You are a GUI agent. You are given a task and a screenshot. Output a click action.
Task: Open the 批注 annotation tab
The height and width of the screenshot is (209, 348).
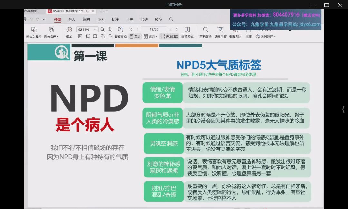[x=115, y=19]
